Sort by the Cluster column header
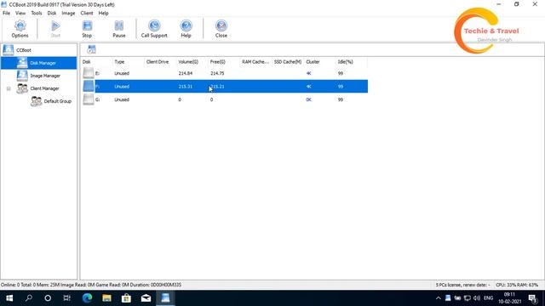This screenshot has width=545, height=306. (x=320, y=62)
